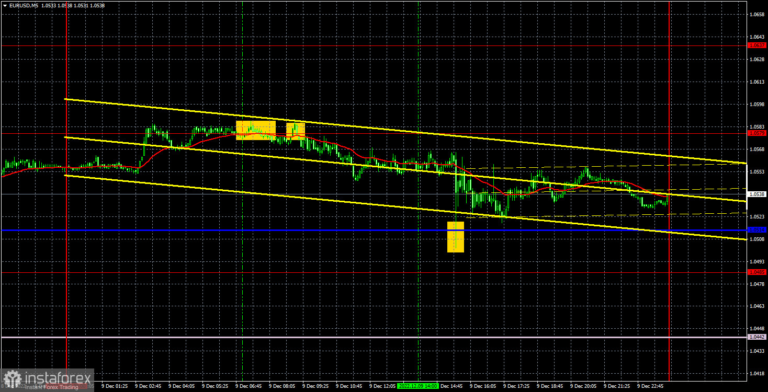Click the 9 Dec 17:25 time label
Viewport: 768px width, 392px height.
516,386
